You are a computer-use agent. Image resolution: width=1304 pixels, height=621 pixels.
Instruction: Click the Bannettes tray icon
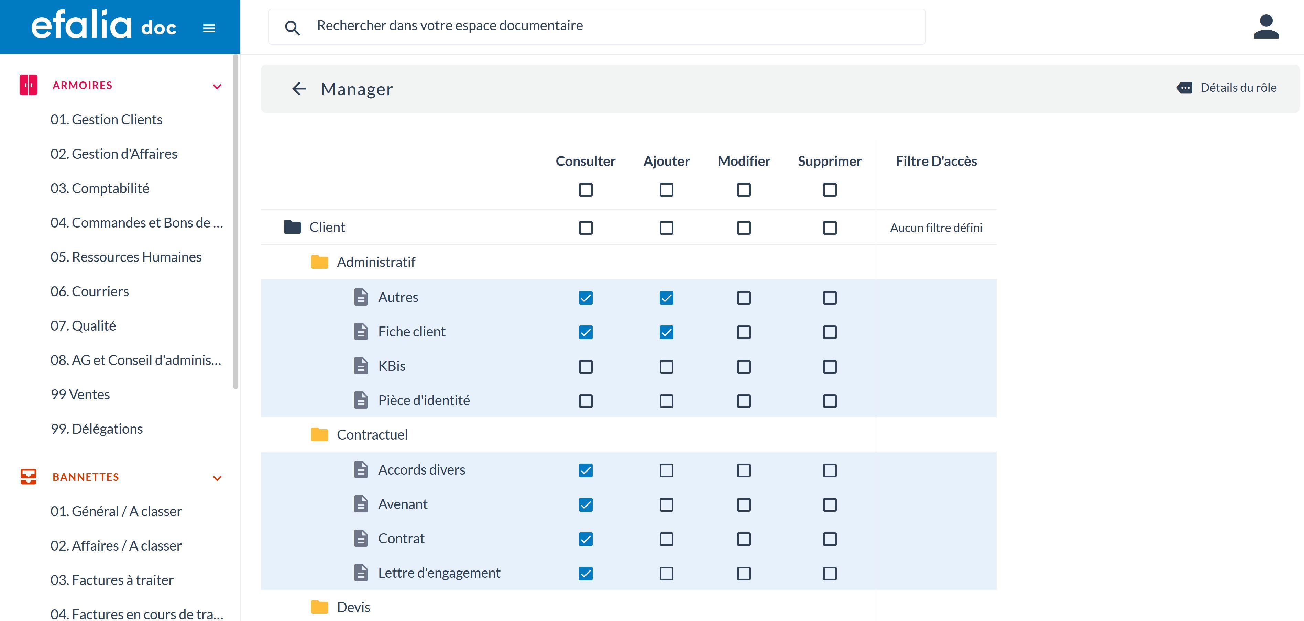29,476
